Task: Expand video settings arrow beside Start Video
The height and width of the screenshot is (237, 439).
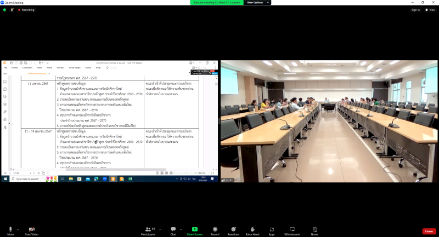Action: pyautogui.click(x=40, y=229)
